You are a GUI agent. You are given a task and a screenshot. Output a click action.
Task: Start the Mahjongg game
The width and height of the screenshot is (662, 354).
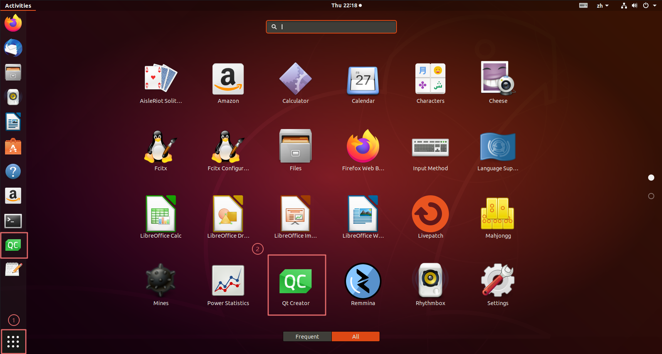(498, 216)
